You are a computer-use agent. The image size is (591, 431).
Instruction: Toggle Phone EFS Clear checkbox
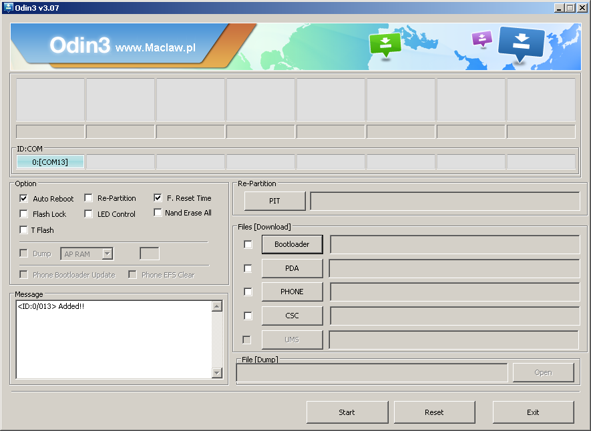[132, 274]
